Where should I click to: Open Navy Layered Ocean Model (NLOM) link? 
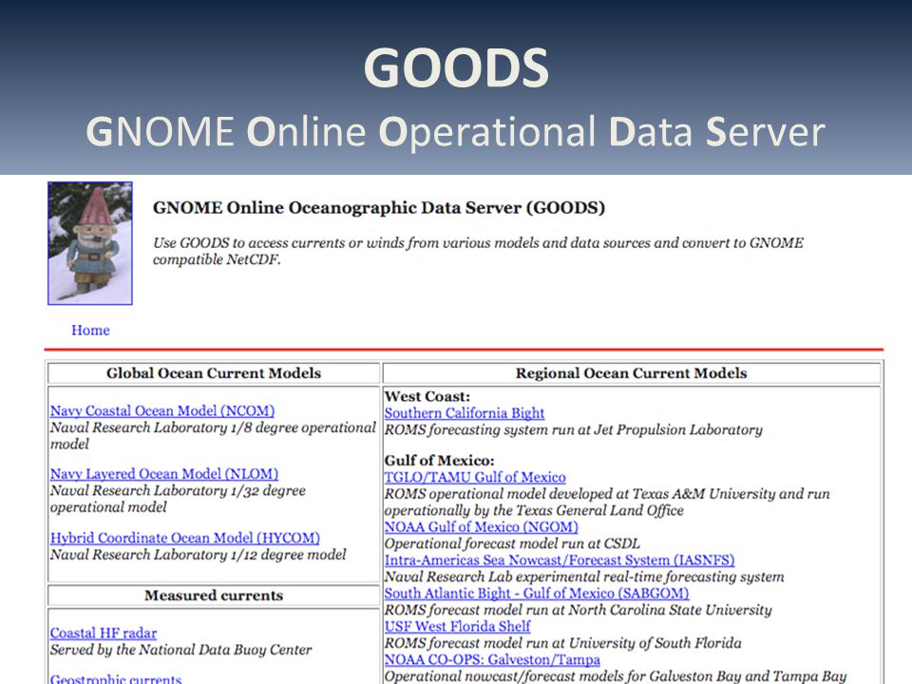click(164, 474)
